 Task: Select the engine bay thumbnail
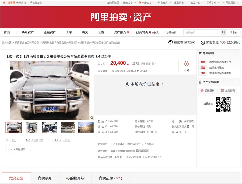pyautogui.click(x=68, y=127)
